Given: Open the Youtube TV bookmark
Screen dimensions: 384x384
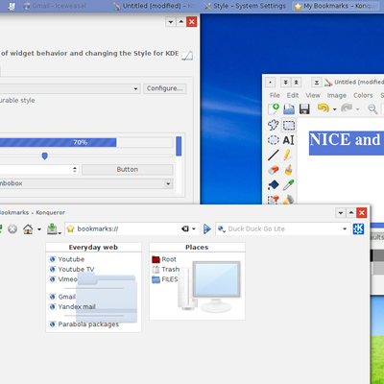Looking at the screenshot, I should pyautogui.click(x=72, y=269).
